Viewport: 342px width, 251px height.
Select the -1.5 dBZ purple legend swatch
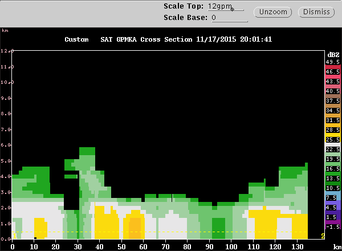[333, 227]
